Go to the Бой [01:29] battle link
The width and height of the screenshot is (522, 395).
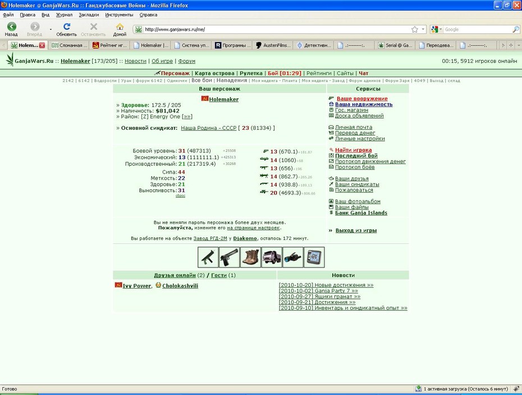coord(285,73)
